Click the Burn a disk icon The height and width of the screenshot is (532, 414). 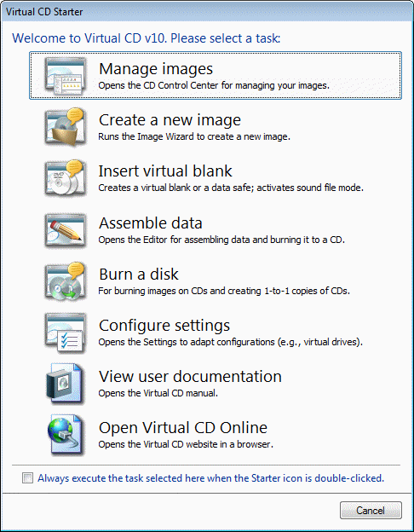point(66,281)
